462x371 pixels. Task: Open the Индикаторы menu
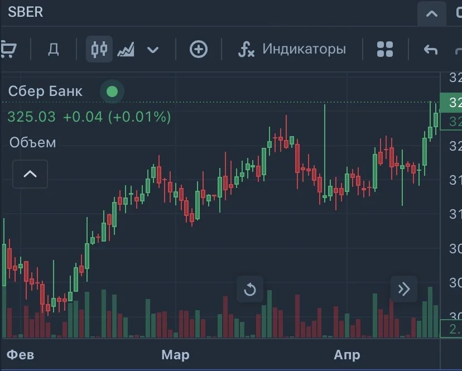(304, 49)
